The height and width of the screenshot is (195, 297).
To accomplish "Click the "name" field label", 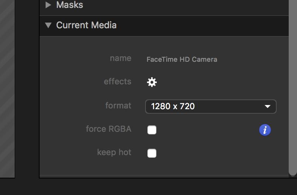I will tap(121, 58).
